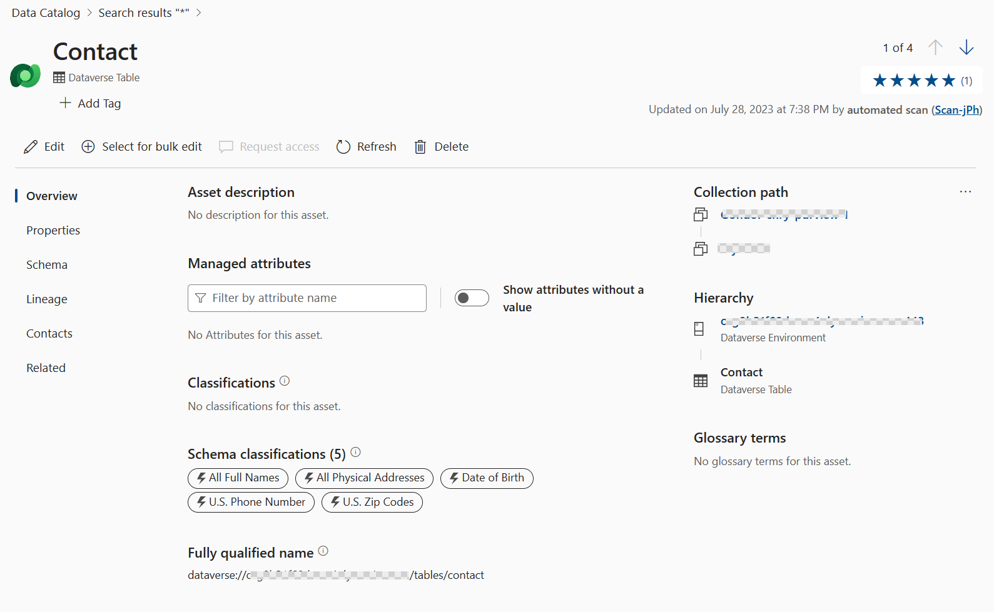Switch to the Schema tab
Viewport: 994px width, 612px height.
(x=46, y=264)
